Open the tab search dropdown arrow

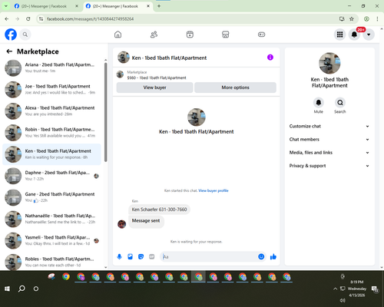[x=5, y=6]
